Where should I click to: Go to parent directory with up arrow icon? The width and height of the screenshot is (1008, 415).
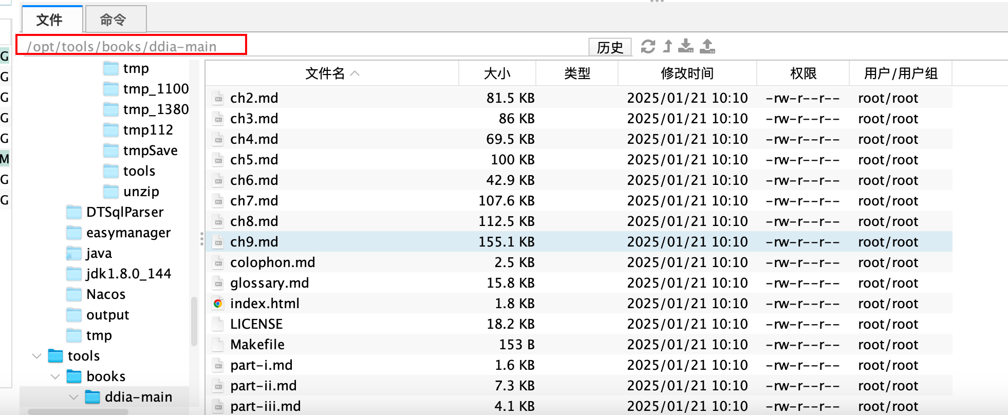click(x=667, y=47)
